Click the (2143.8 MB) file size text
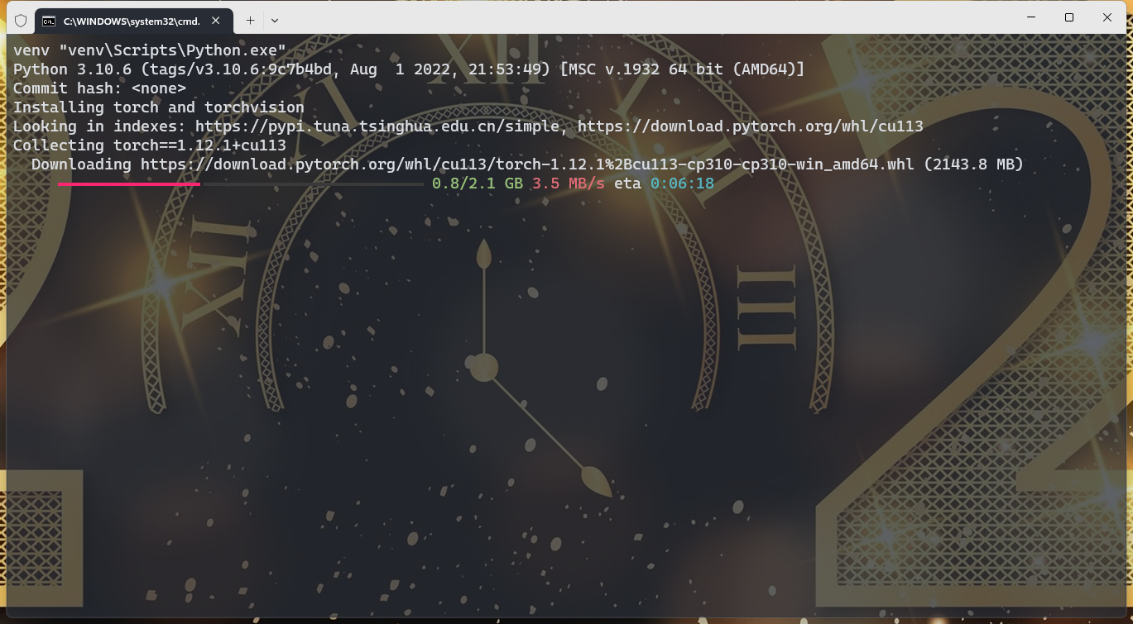Viewport: 1133px width, 624px height. (x=974, y=164)
